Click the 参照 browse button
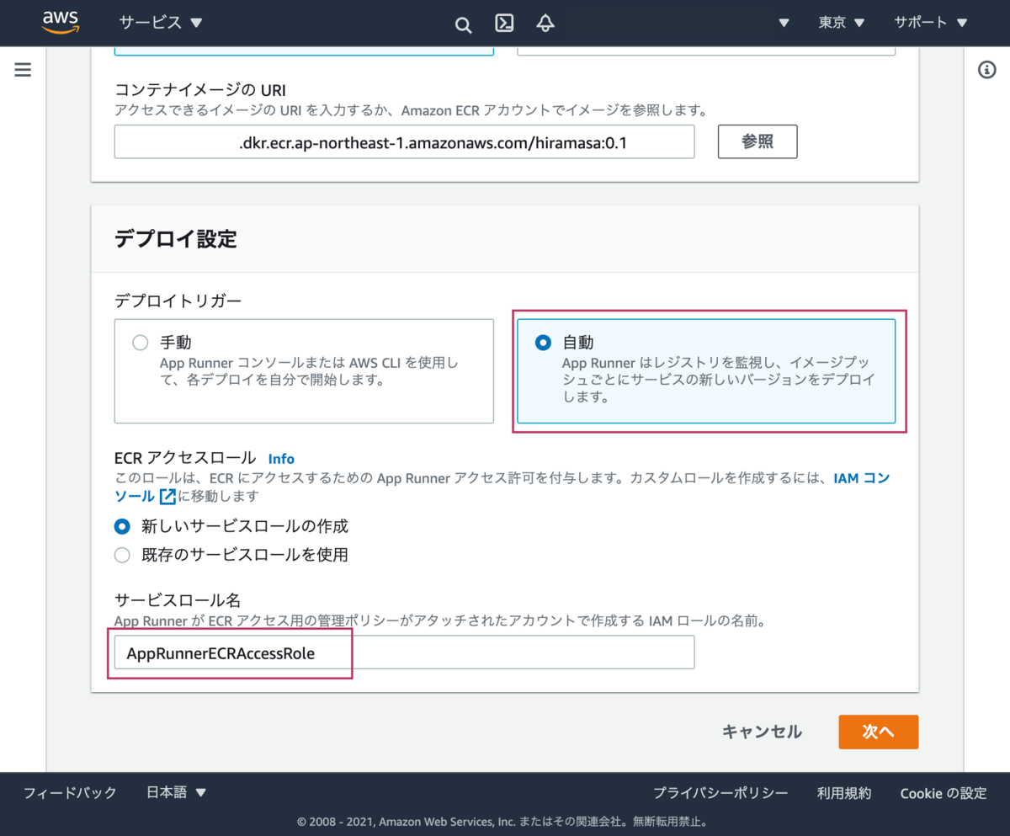This screenshot has height=836, width=1010. coord(757,141)
